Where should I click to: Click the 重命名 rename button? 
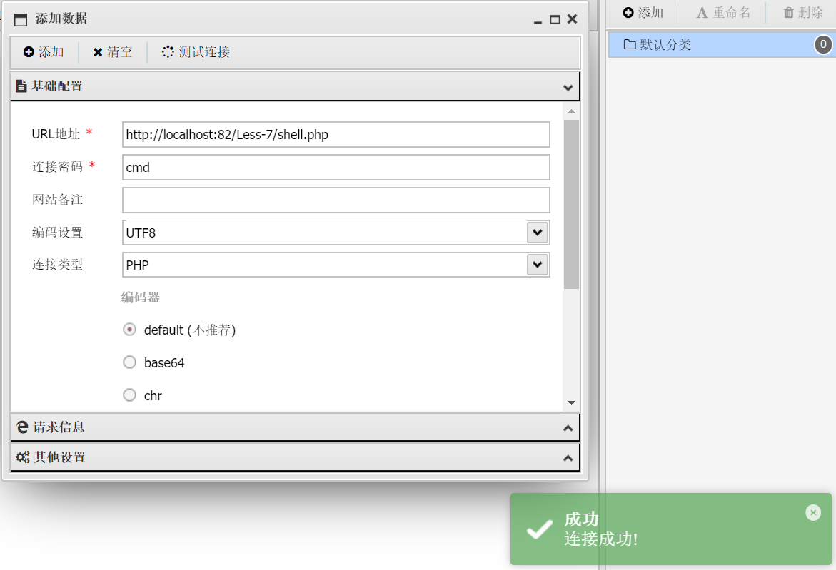(x=723, y=13)
